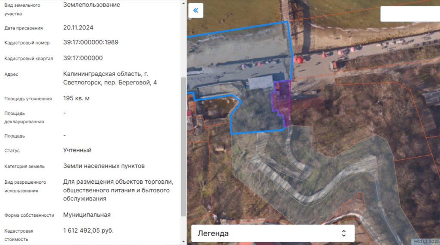This screenshot has height=245, width=440.
Task: Click the cadastral cost 1 612 492,05 руб.
Action: pos(88,230)
